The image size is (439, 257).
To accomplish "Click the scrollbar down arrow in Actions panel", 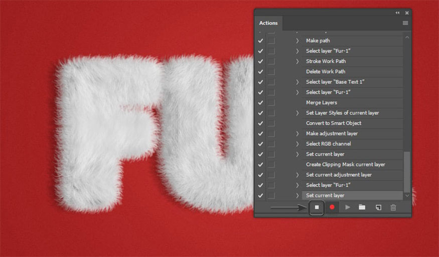I will (x=407, y=195).
